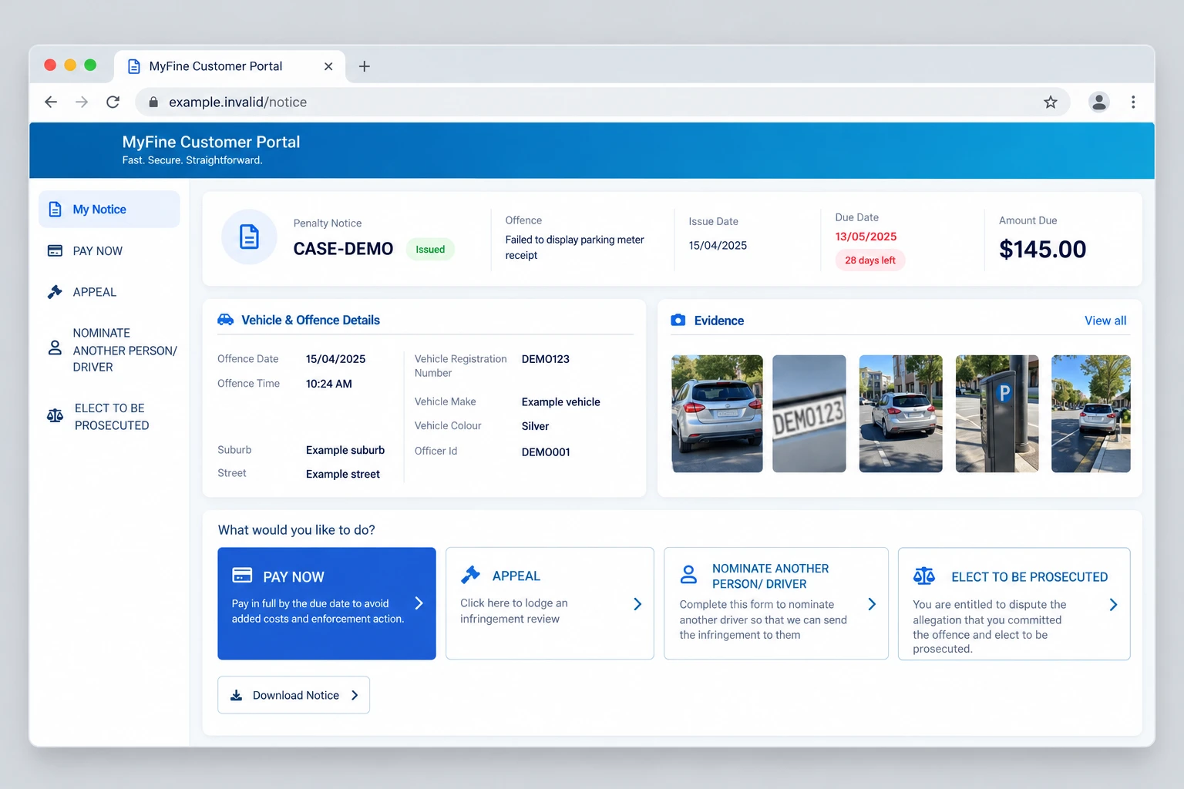
Task: Open the parking meter evidence photo
Action: coord(997,414)
